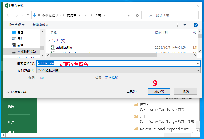
Task: Click the addBatFile Excel file icon
Action: (x=52, y=47)
